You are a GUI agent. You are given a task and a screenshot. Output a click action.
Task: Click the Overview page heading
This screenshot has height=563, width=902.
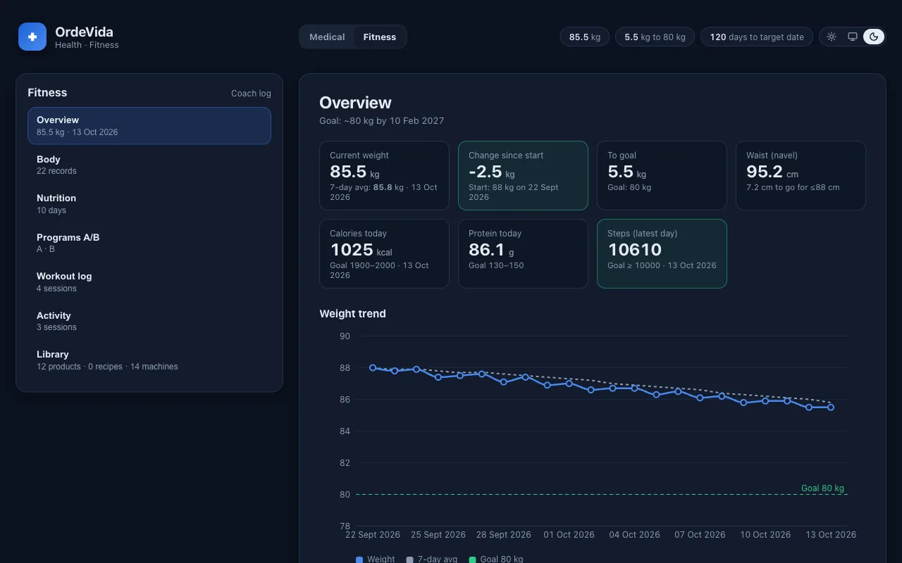(355, 103)
